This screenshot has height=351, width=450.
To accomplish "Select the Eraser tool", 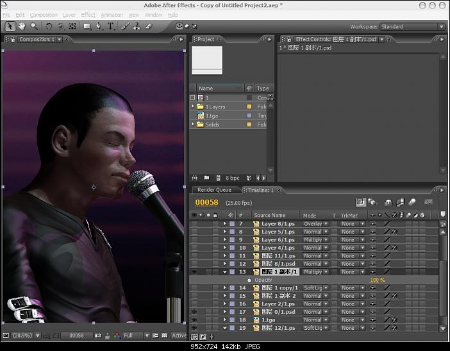I will tap(150, 26).
